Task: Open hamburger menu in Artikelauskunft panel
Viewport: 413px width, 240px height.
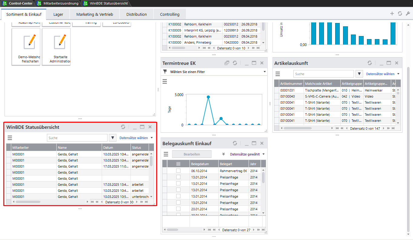Action: (x=278, y=74)
